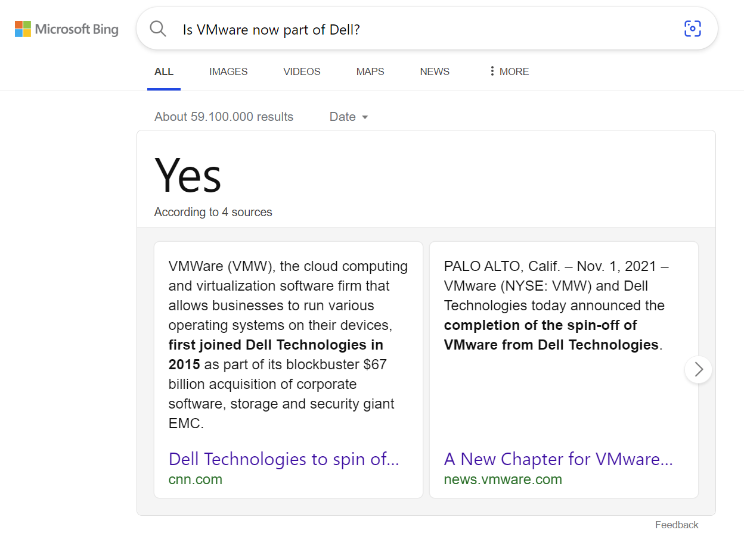744x536 pixels.
Task: Open the MORE three-dot menu
Action: (x=509, y=71)
